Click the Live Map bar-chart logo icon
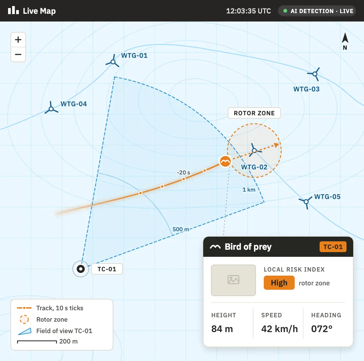The width and height of the screenshot is (364, 361). [x=13, y=10]
